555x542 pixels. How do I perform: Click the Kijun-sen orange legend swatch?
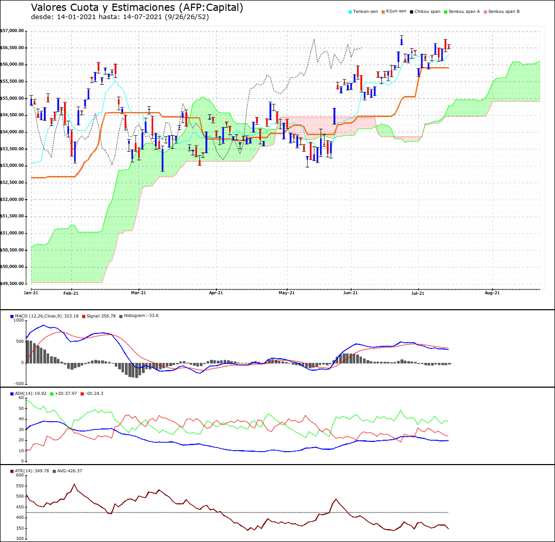click(x=383, y=12)
